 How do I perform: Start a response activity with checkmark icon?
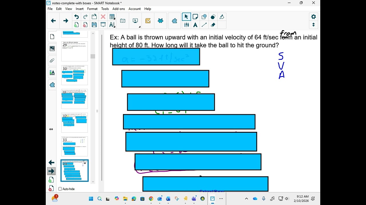[x=148, y=21]
